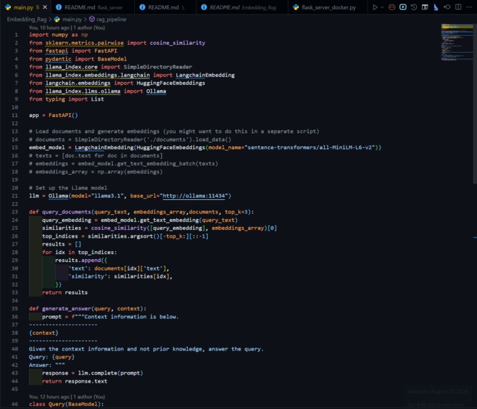The image size is (477, 409).
Task: Click the vertical scrollbar thumb
Action: (475, 103)
